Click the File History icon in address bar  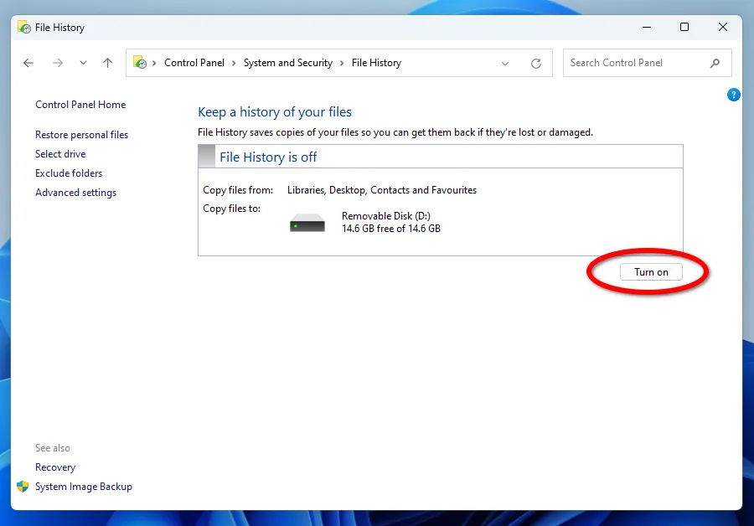click(x=141, y=63)
